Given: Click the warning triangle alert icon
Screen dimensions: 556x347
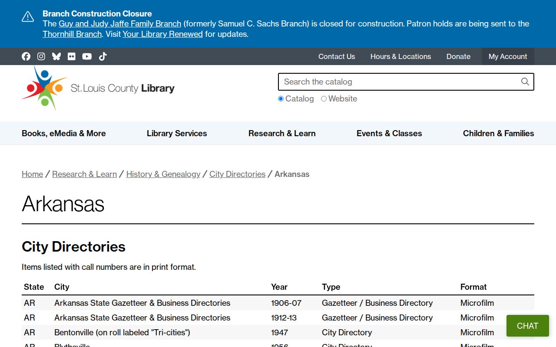Looking at the screenshot, I should click(28, 17).
